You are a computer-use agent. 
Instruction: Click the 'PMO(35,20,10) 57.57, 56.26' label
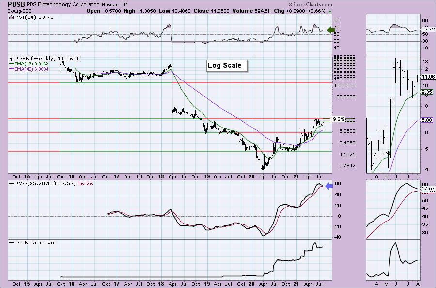[x=54, y=184]
